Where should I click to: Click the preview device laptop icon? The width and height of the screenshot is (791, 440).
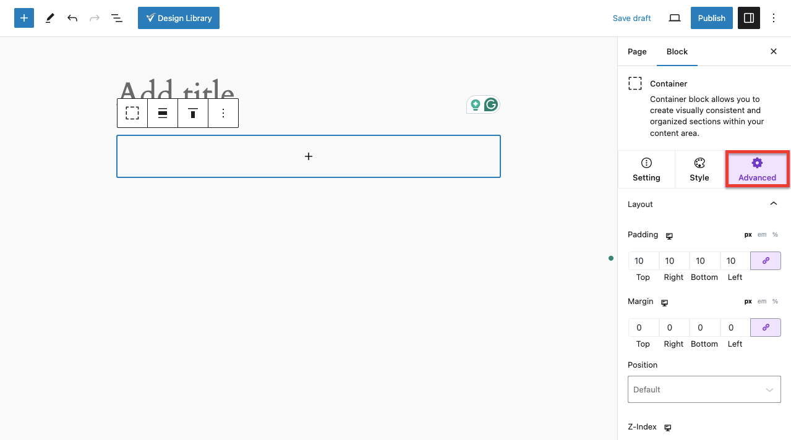coord(675,18)
